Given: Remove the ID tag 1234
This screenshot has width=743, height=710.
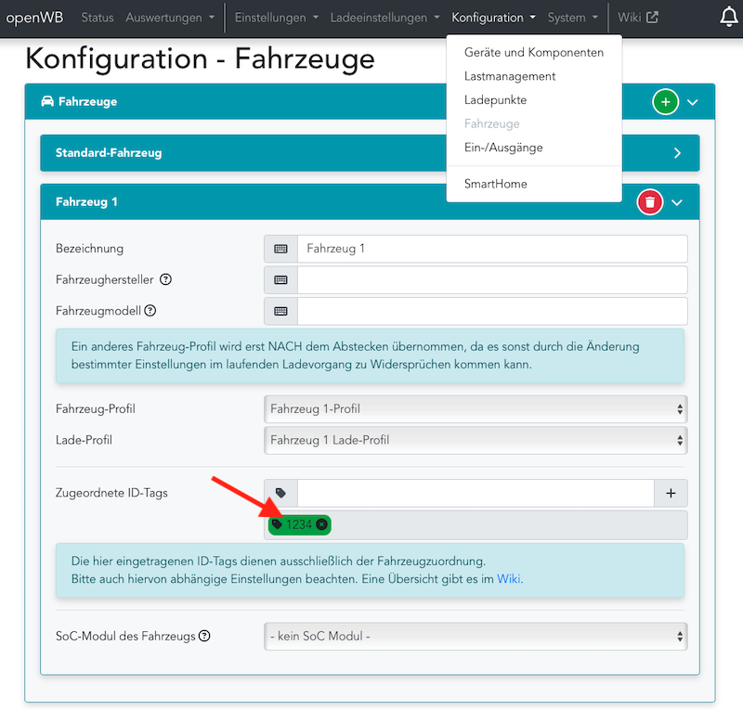Looking at the screenshot, I should click(x=321, y=524).
